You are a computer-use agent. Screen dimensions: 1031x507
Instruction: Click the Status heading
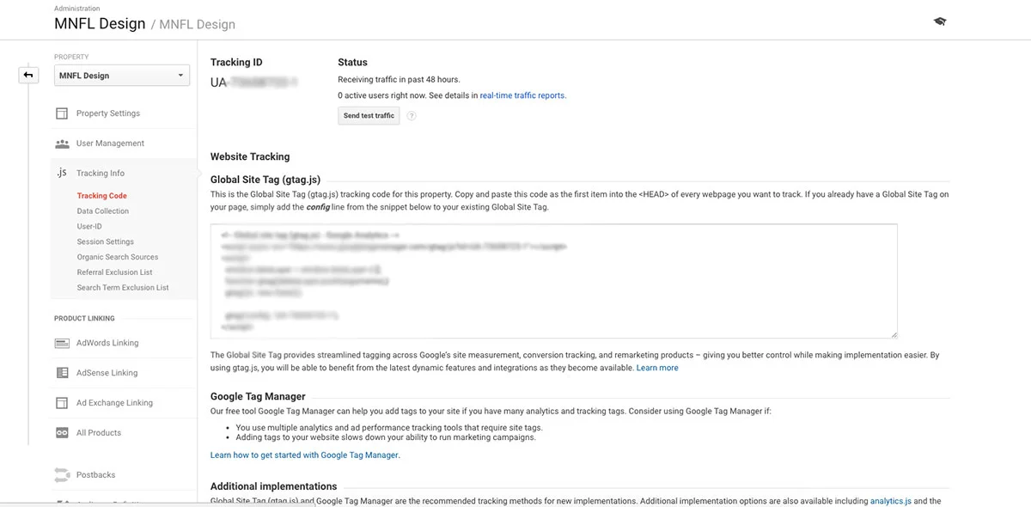coord(352,62)
